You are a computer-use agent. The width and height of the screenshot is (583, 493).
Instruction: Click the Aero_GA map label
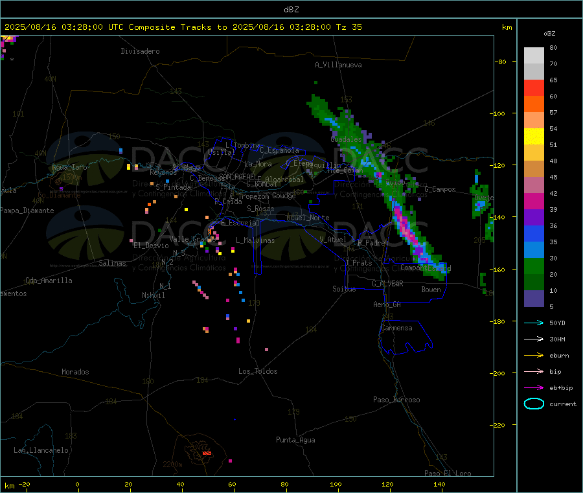[387, 305]
